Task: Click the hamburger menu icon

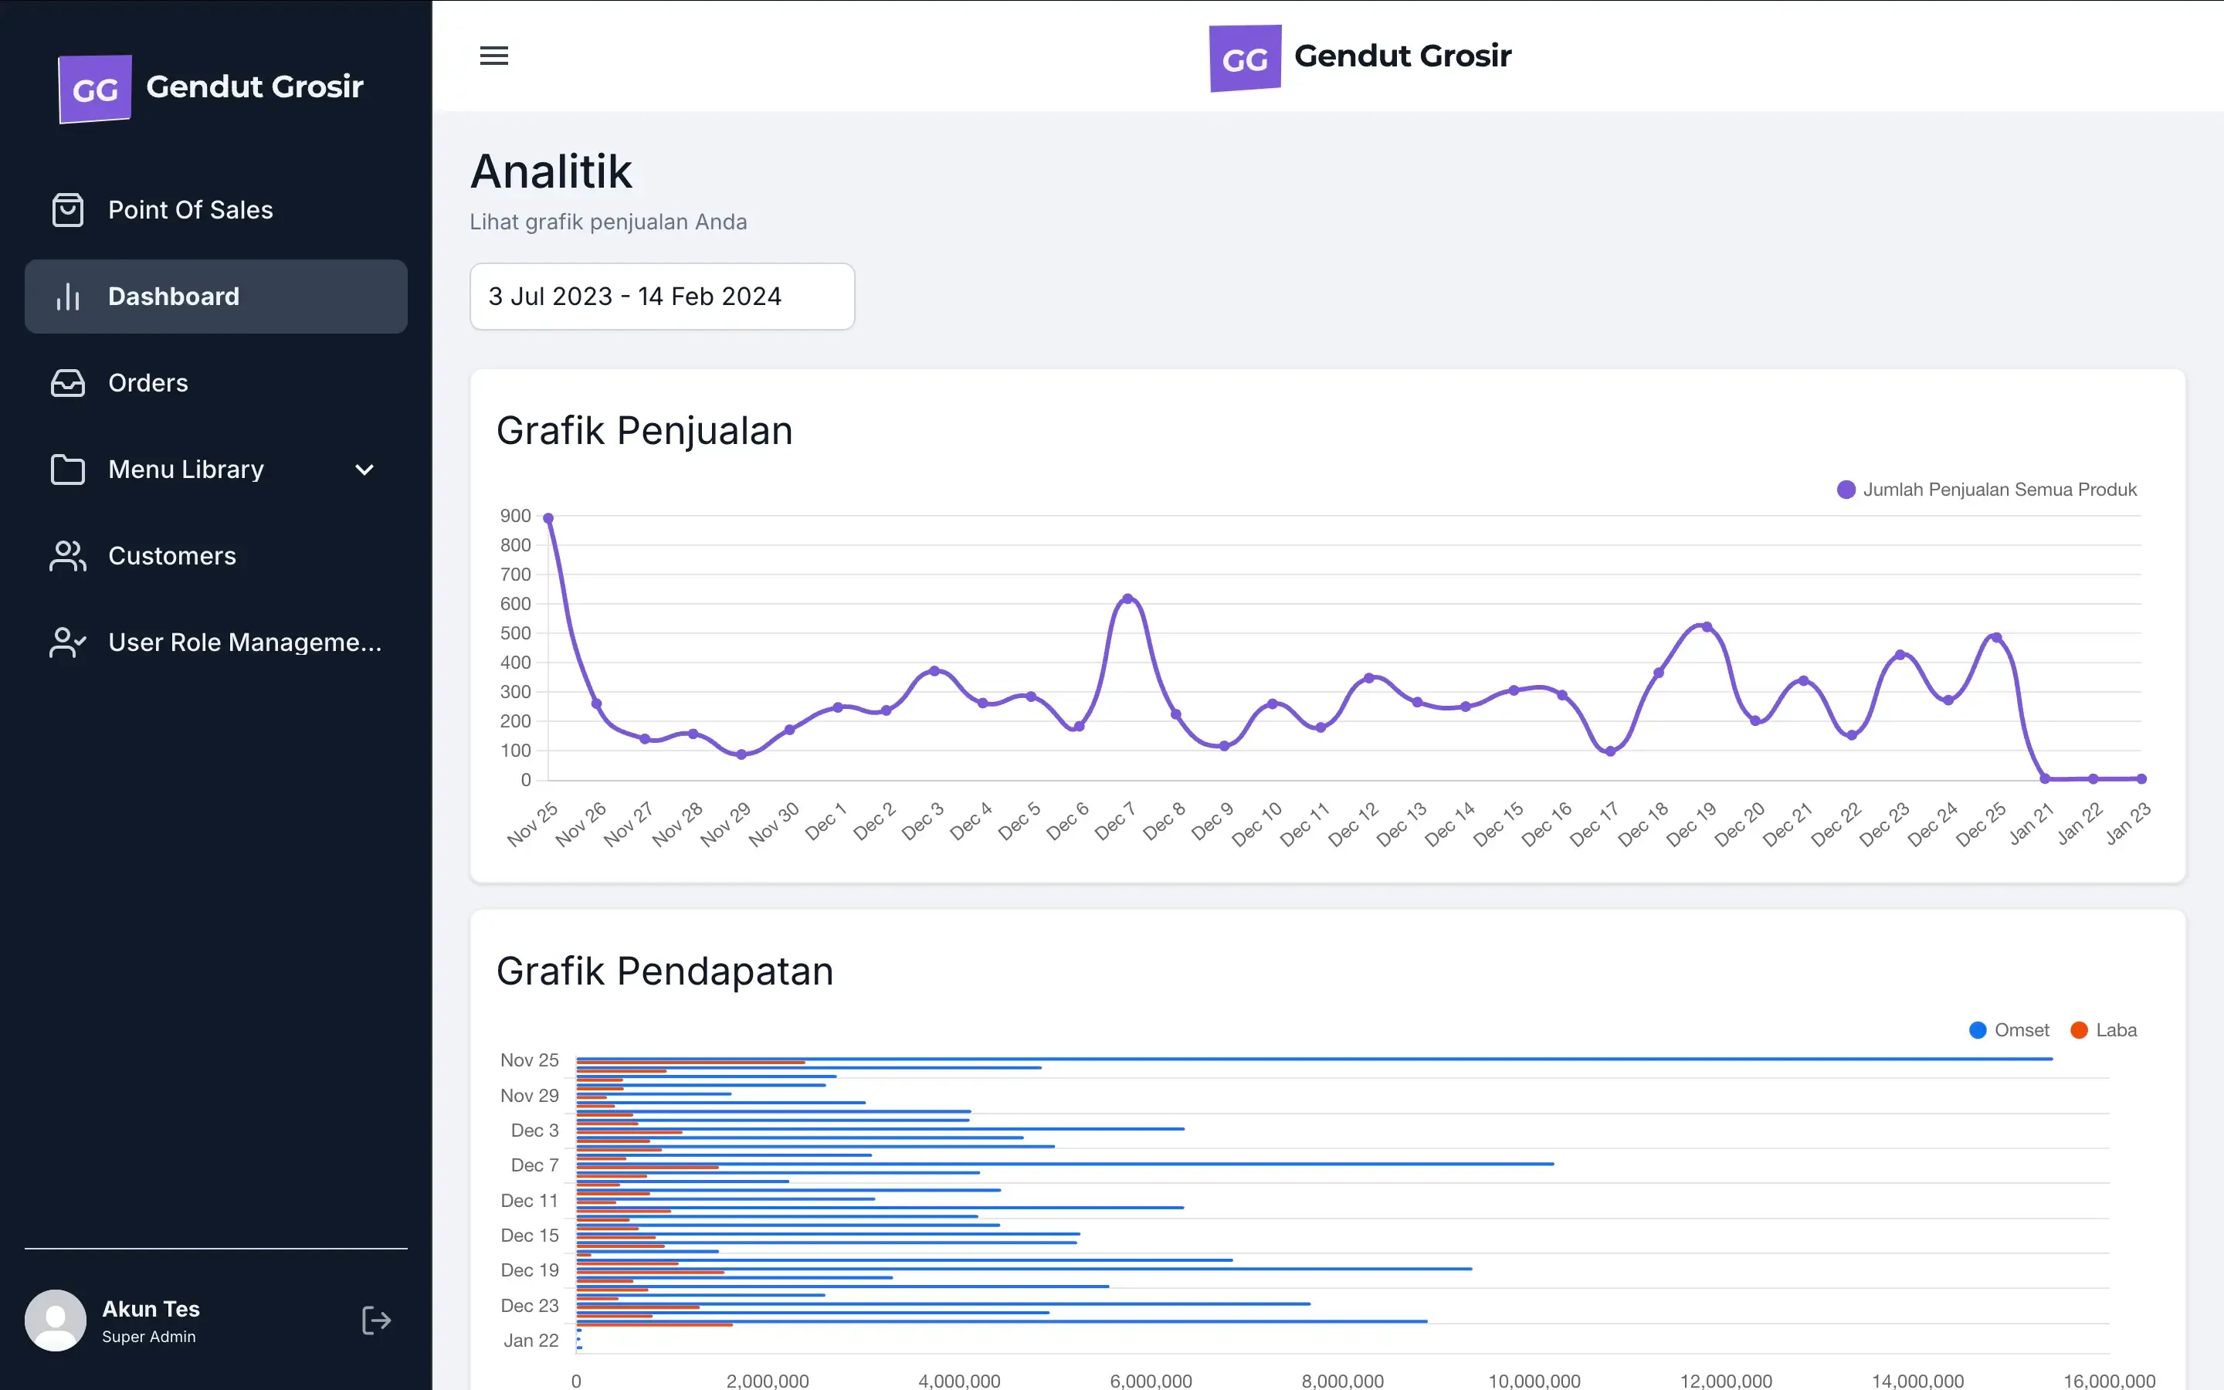Action: tap(493, 56)
